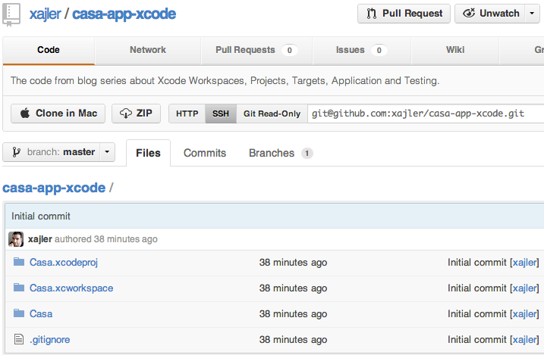Open the .gitignore file link
The image size is (544, 355).
point(49,340)
